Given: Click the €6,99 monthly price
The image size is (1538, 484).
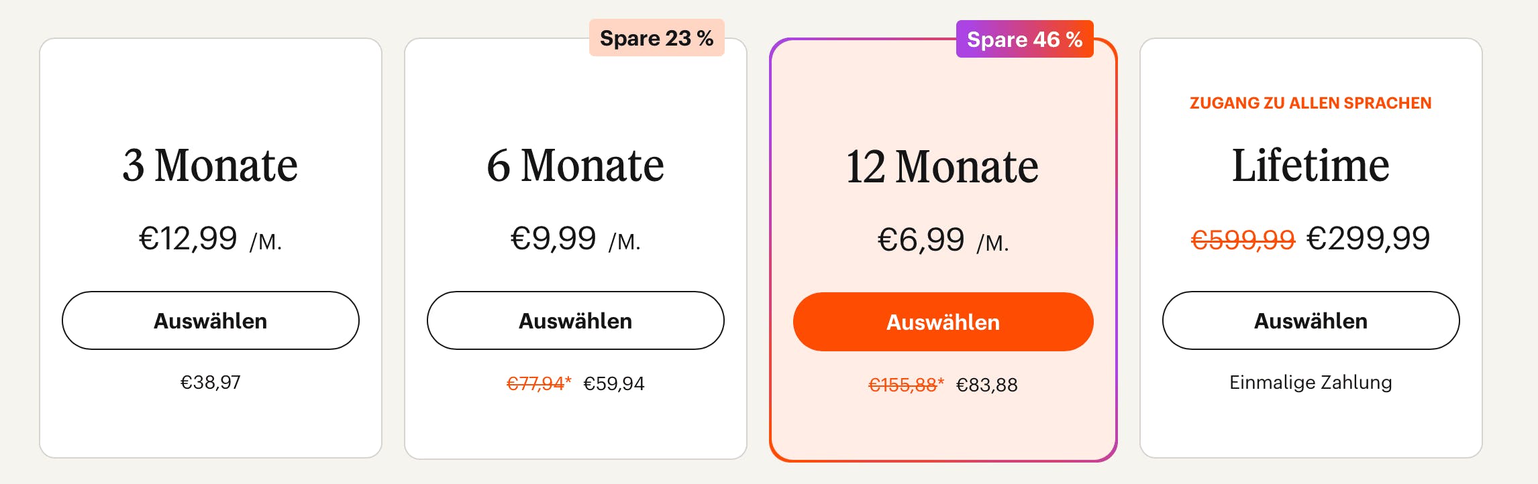Looking at the screenshot, I should pyautogui.click(x=921, y=240).
